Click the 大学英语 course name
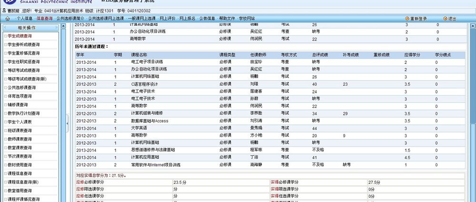The height and width of the screenshot is (202, 476). coord(139,128)
